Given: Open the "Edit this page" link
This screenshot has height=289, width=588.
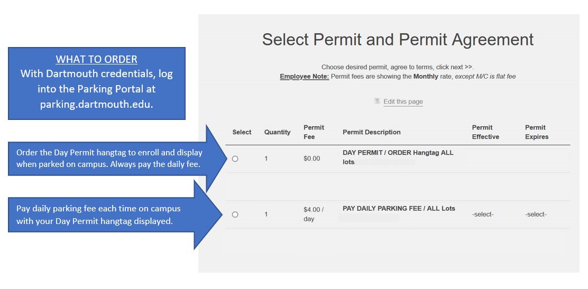Looking at the screenshot, I should 403,101.
